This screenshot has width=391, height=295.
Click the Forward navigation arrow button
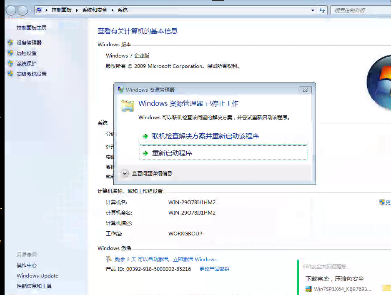coord(23,10)
